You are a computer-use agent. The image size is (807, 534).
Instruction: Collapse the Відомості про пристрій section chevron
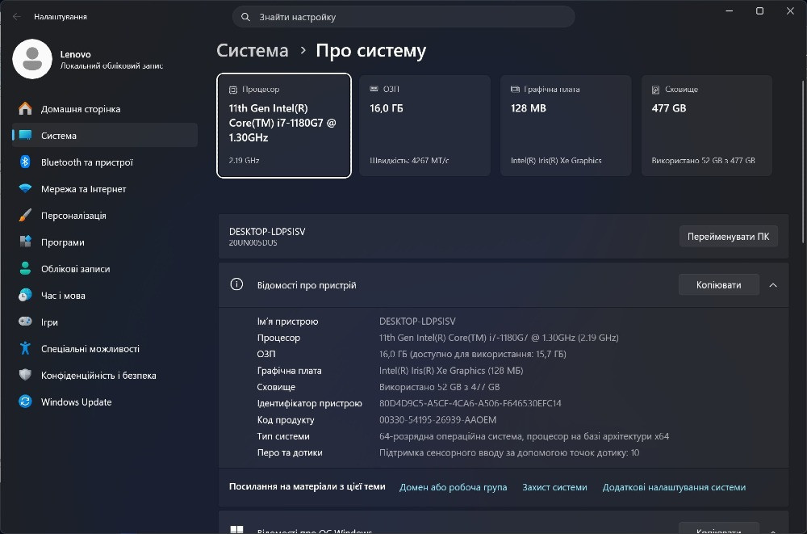pyautogui.click(x=773, y=285)
